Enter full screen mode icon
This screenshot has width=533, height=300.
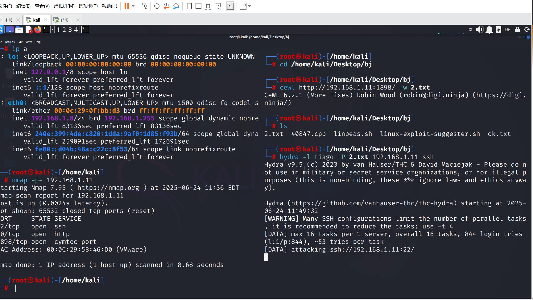(208, 6)
